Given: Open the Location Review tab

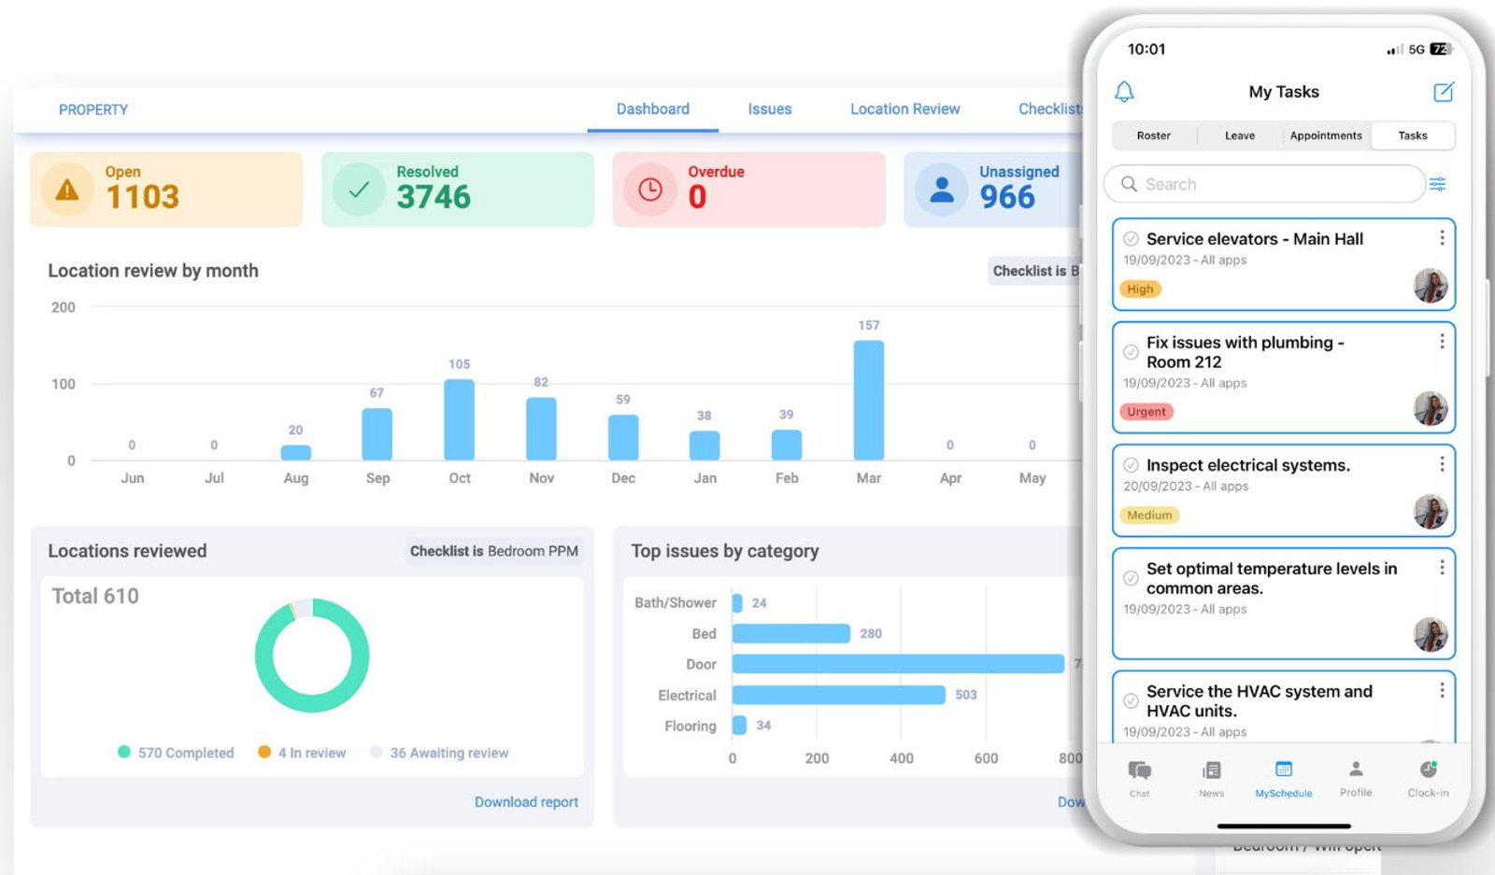Looking at the screenshot, I should tap(904, 109).
